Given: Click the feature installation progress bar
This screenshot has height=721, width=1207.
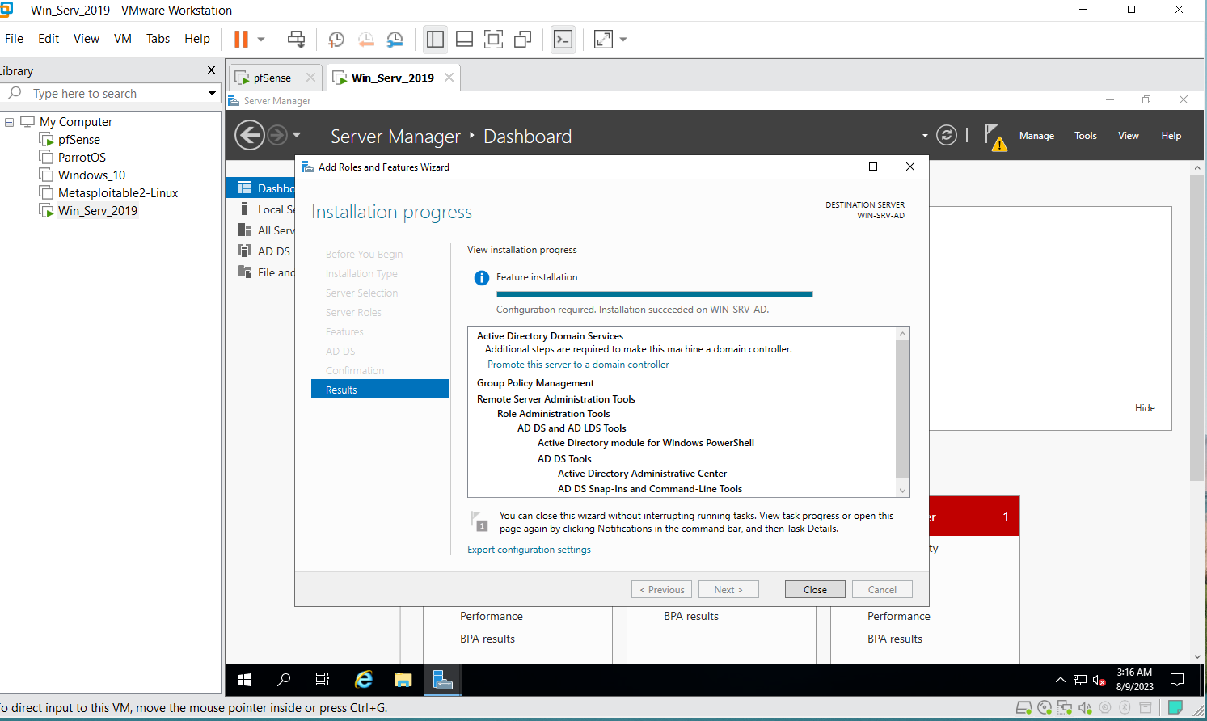Looking at the screenshot, I should click(x=654, y=294).
